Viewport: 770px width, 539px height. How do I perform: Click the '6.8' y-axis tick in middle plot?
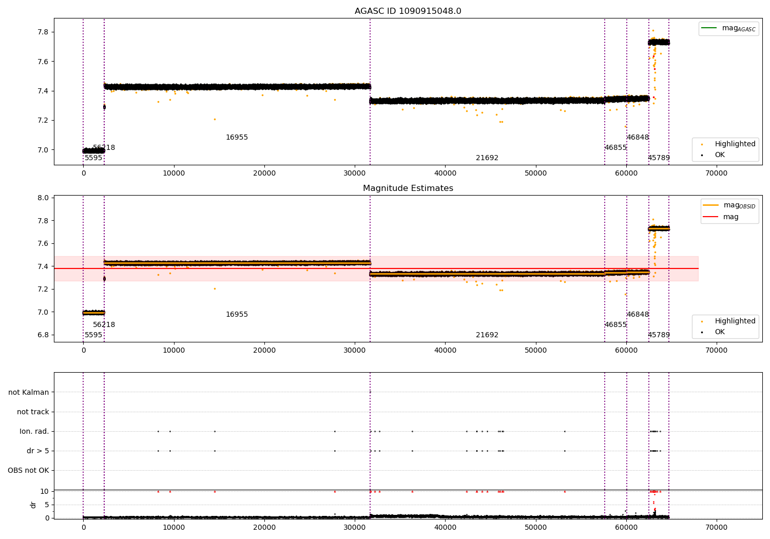tap(43, 335)
